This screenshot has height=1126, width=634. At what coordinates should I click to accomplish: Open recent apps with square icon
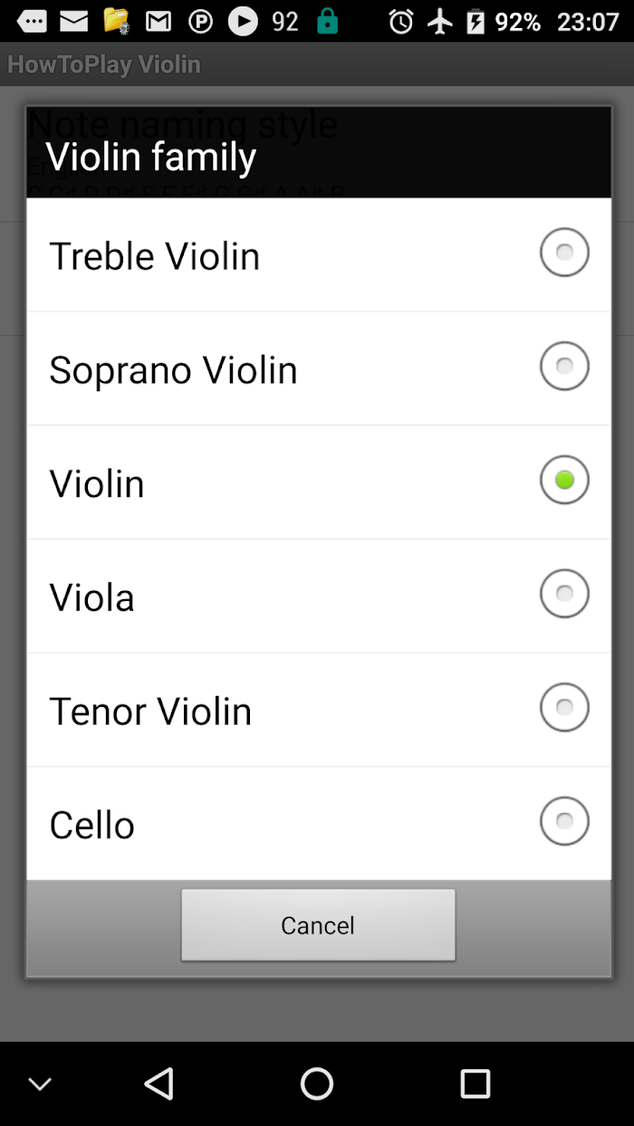click(475, 1083)
